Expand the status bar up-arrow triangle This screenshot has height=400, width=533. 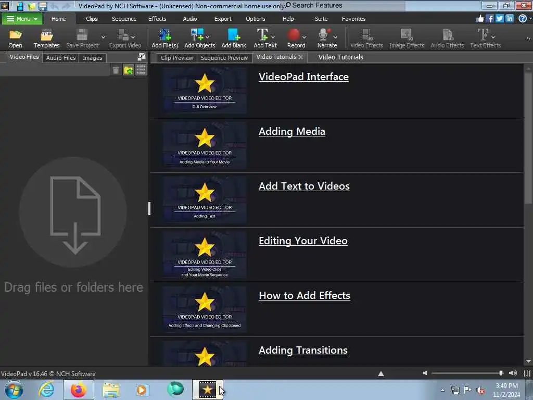pos(381,373)
